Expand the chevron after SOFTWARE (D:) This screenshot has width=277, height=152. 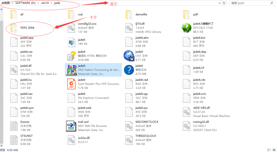coord(38,3)
